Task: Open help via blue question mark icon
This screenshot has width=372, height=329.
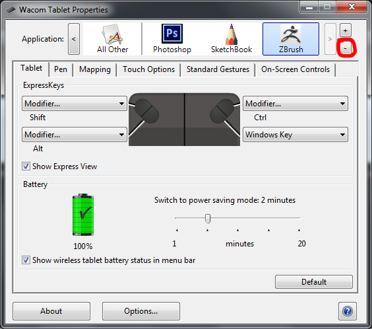Action: 348,311
